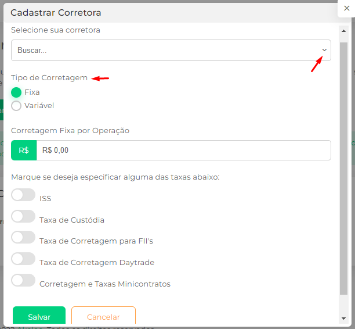The image size is (355, 329).
Task: Click the dialog's vertical scrollbar thumb
Action: [343, 169]
